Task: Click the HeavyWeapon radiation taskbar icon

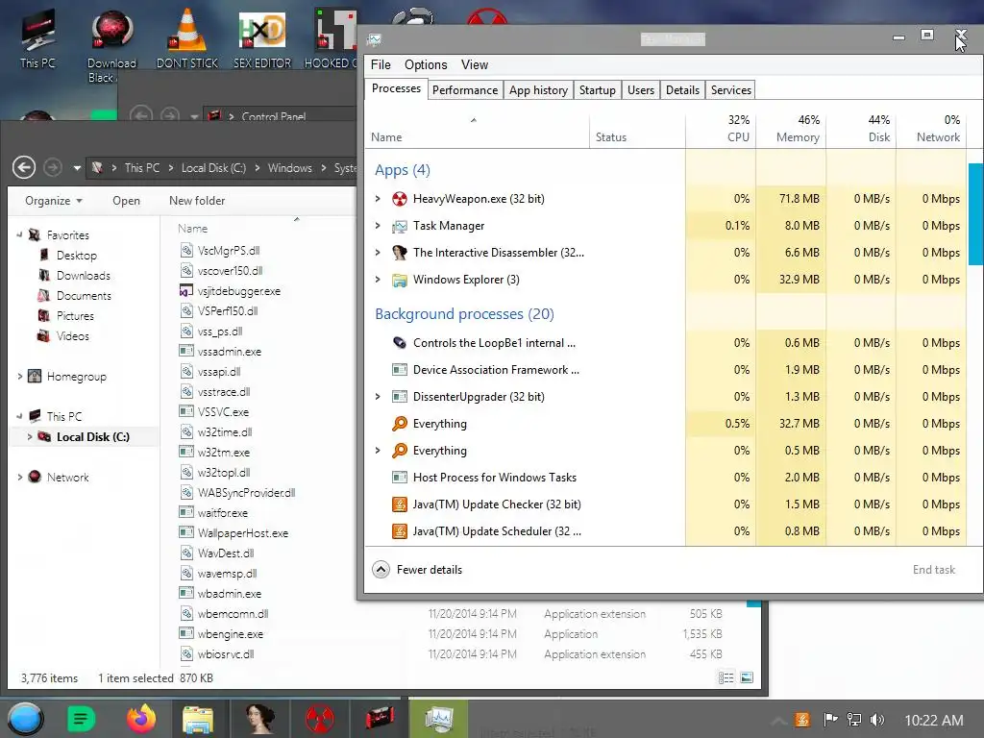Action: tap(319, 719)
